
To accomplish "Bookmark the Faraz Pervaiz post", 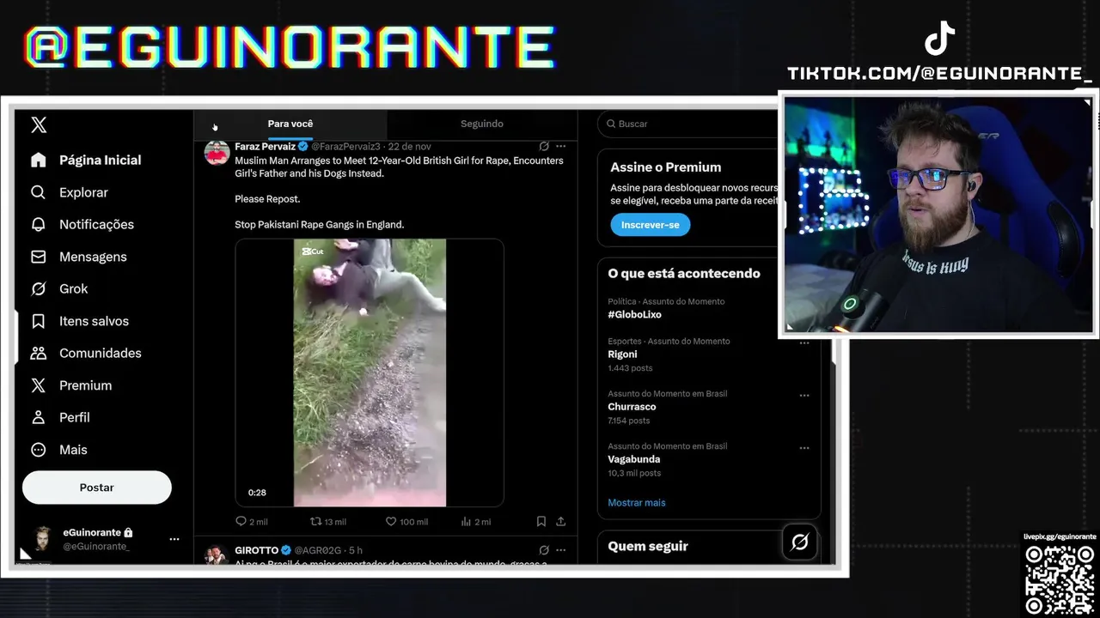I will [541, 521].
